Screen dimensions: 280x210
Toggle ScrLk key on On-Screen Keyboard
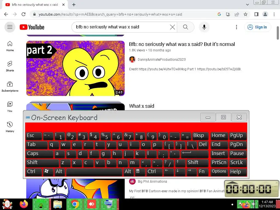(x=238, y=163)
